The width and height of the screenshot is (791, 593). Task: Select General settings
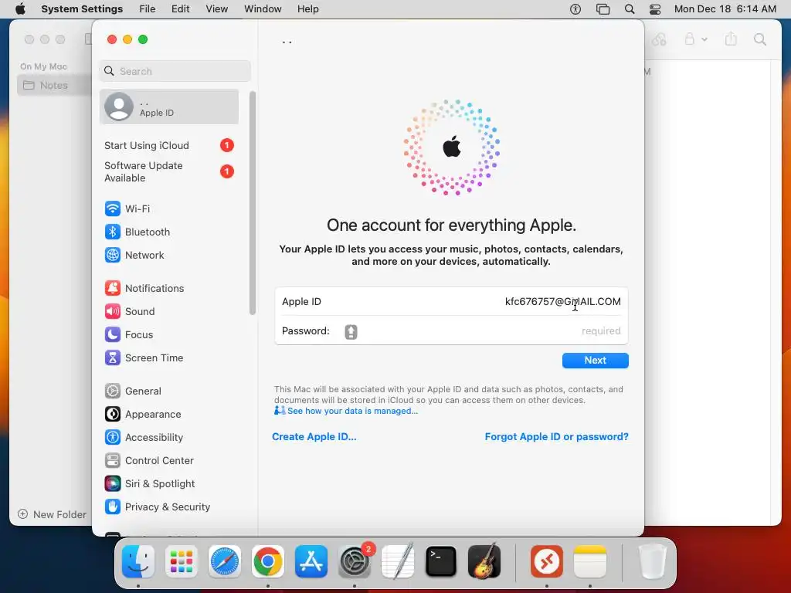coord(133,391)
